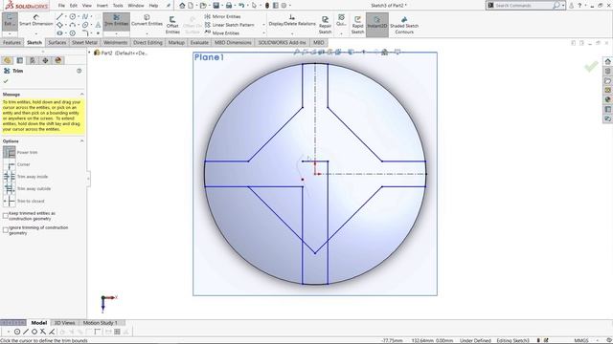Open dropdown arrow beside Line tool

66,17
